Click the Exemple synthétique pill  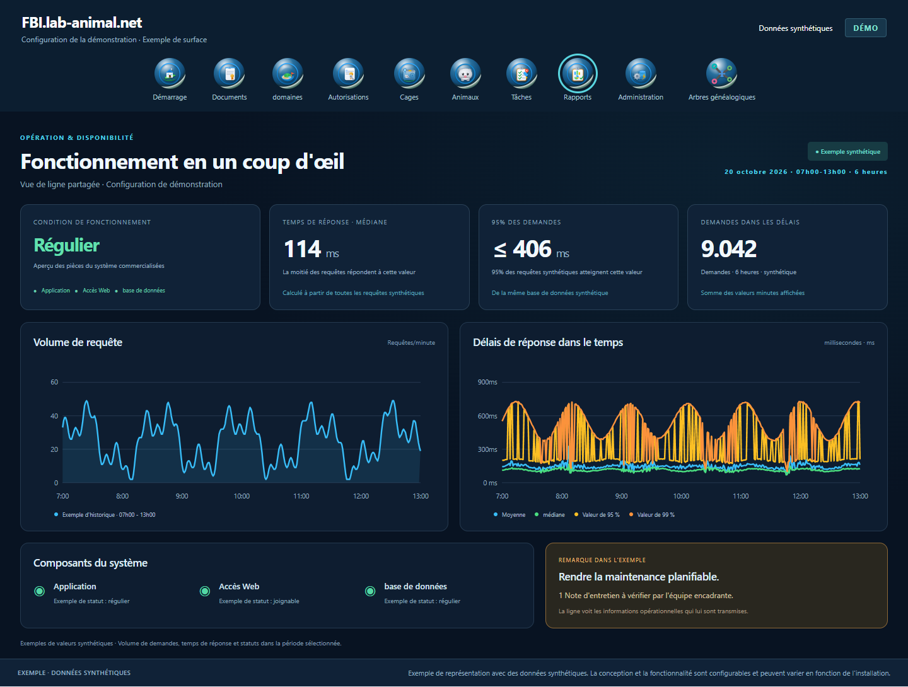[847, 151]
